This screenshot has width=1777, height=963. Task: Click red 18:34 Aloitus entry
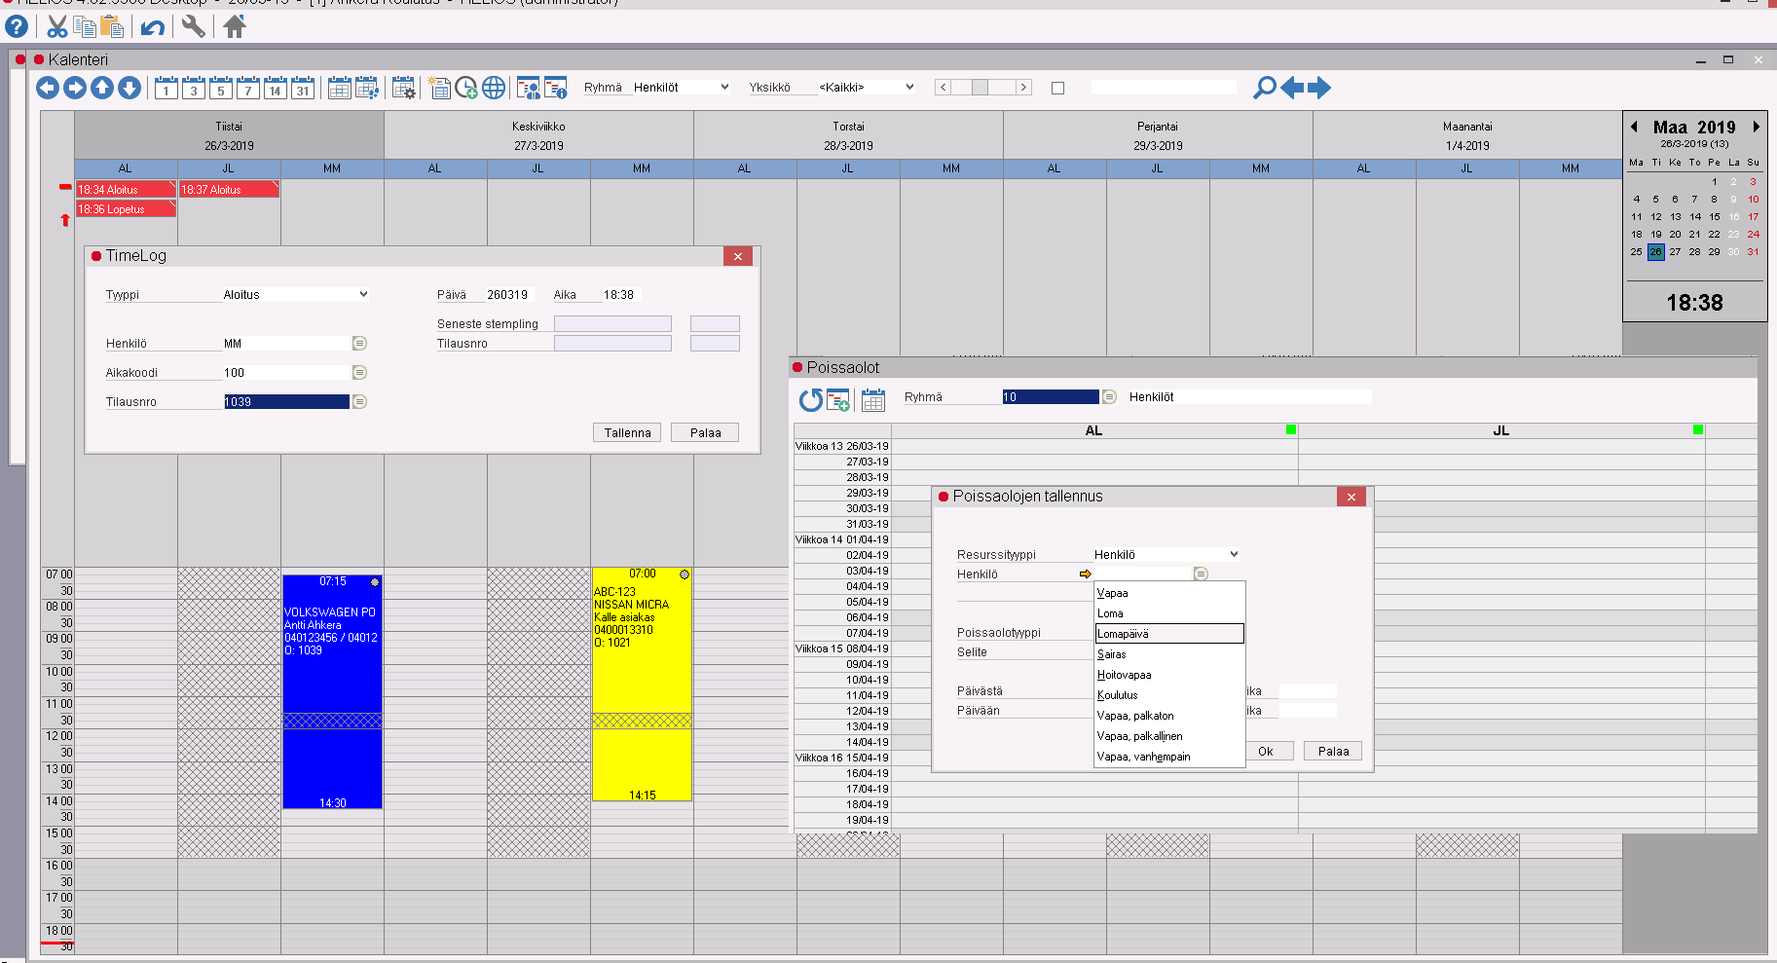(126, 189)
